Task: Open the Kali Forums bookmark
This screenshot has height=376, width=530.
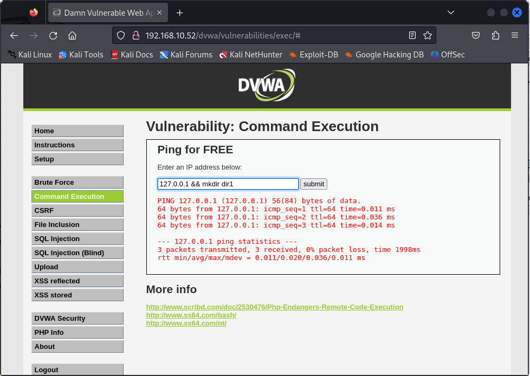Action: [186, 55]
